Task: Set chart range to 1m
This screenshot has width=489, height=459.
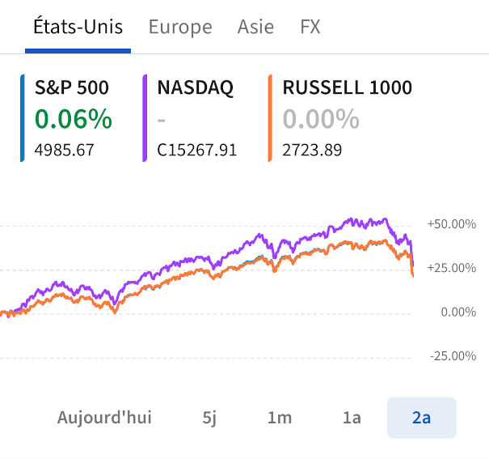Action: [x=280, y=418]
